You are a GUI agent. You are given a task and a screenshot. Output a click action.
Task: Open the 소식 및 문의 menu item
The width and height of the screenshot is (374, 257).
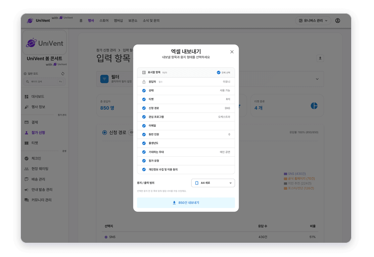pyautogui.click(x=151, y=21)
